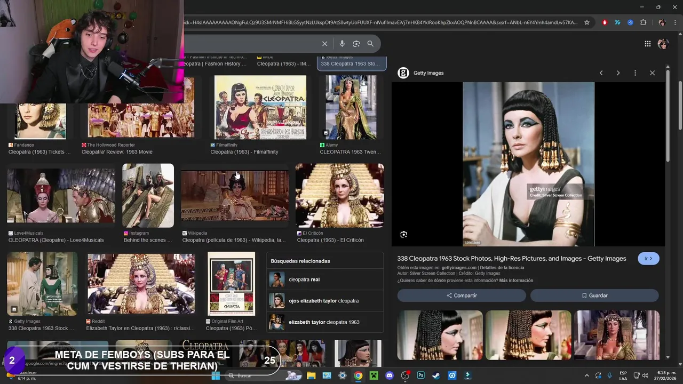
Task: Open third related image with golden headdress
Action: coord(616,335)
